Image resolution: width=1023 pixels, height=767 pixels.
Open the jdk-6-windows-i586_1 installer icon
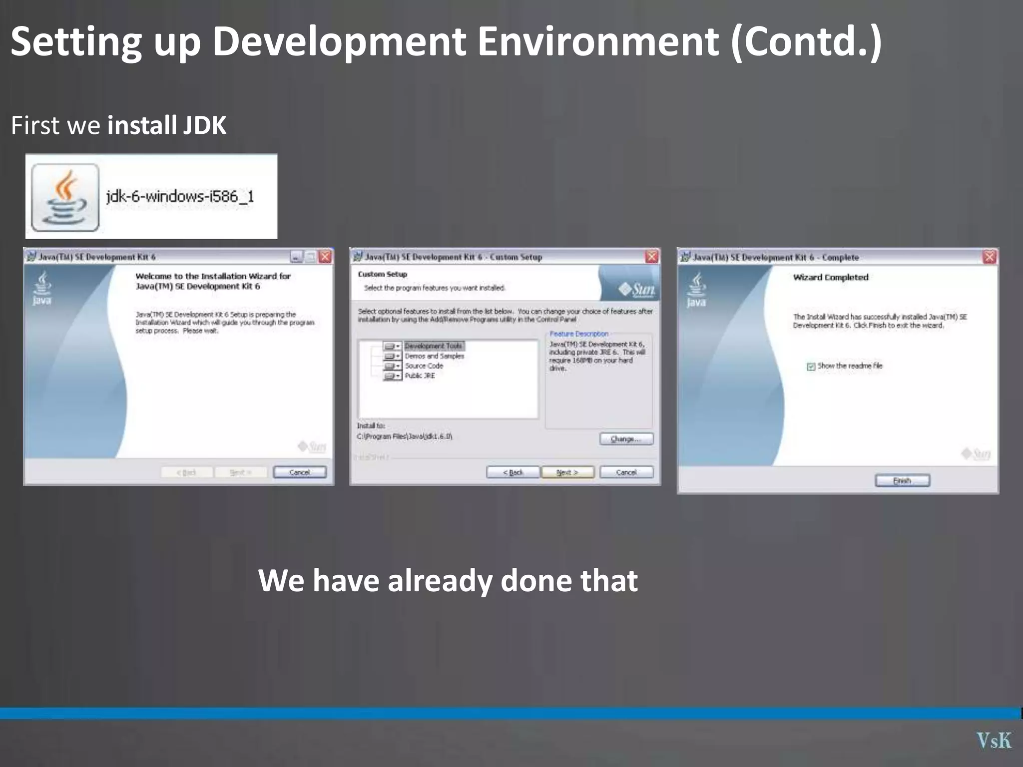point(65,198)
